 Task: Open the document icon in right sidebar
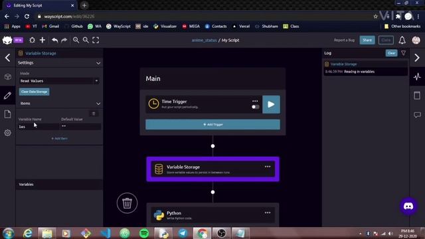(417, 96)
